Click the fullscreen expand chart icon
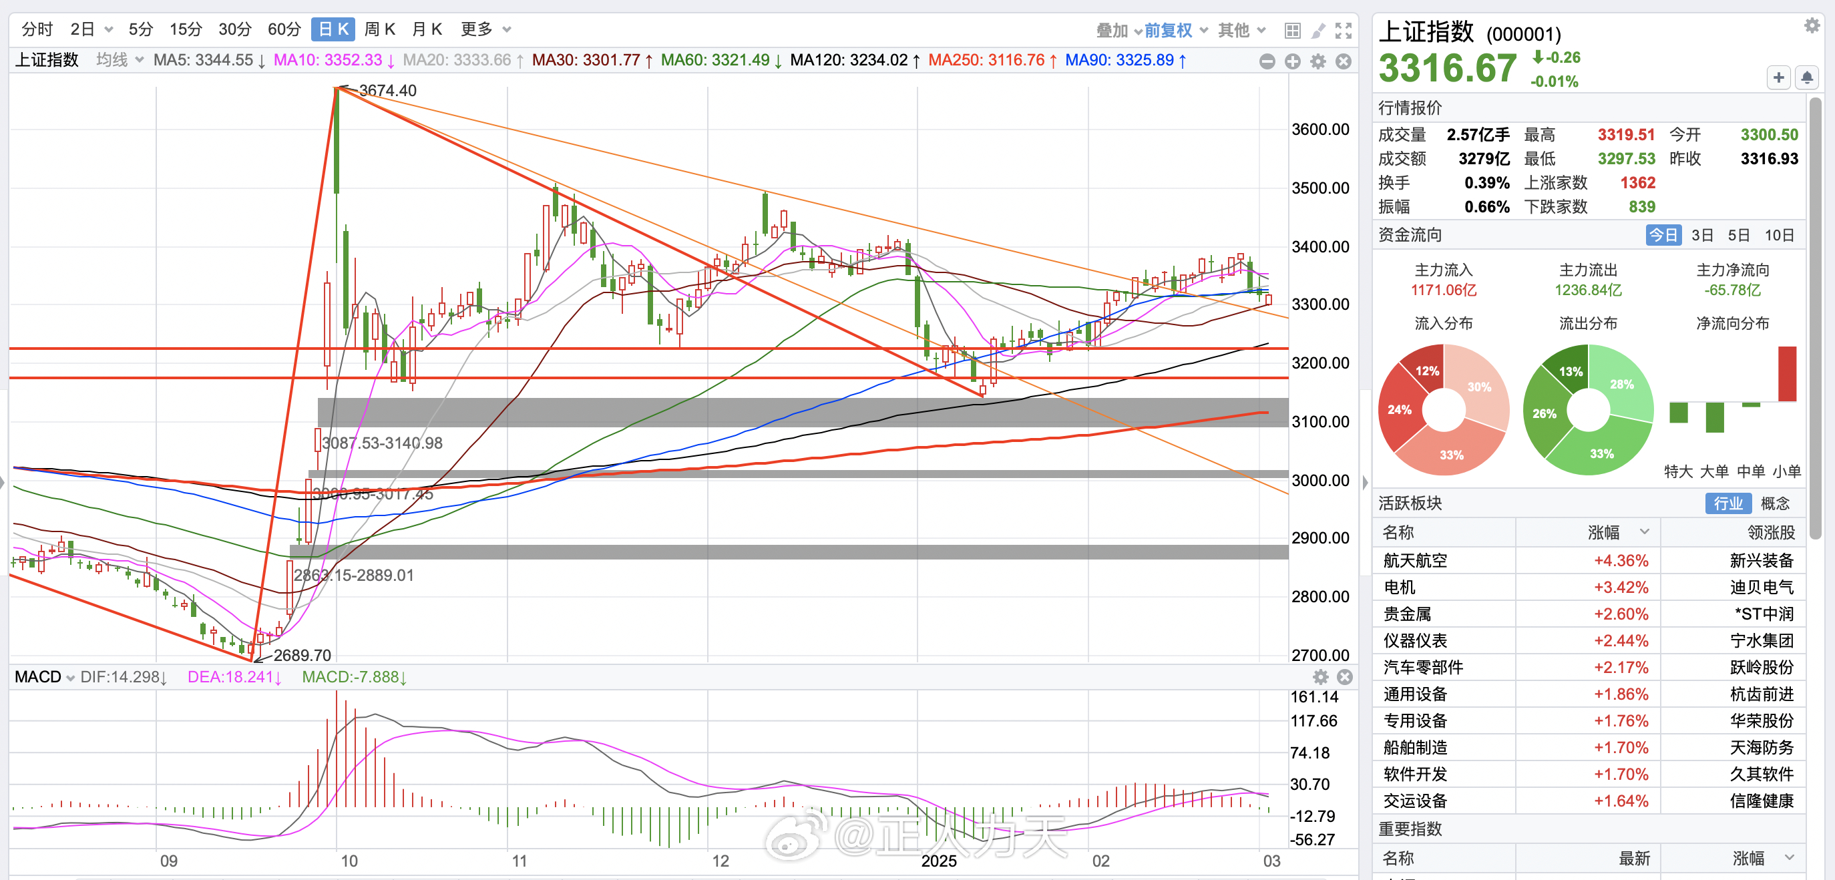The height and width of the screenshot is (880, 1835). [x=1344, y=31]
